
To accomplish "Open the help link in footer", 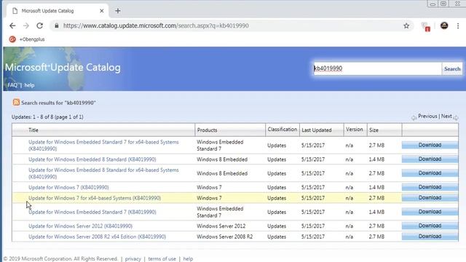I will pos(188,259).
